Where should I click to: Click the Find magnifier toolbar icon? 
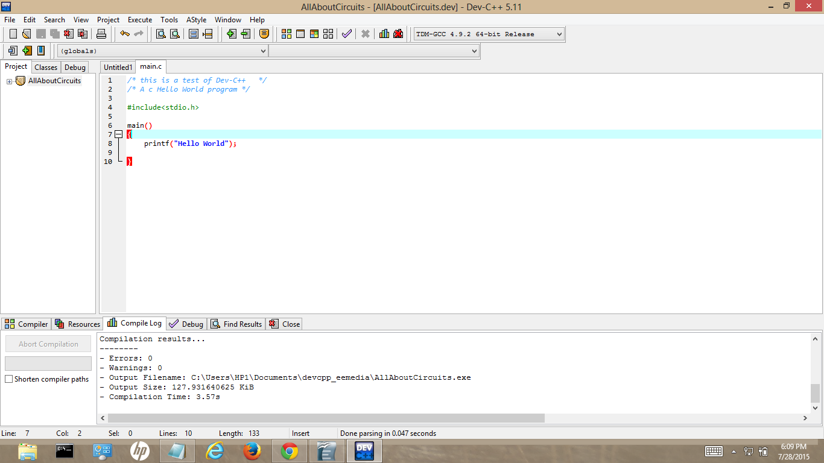point(161,34)
